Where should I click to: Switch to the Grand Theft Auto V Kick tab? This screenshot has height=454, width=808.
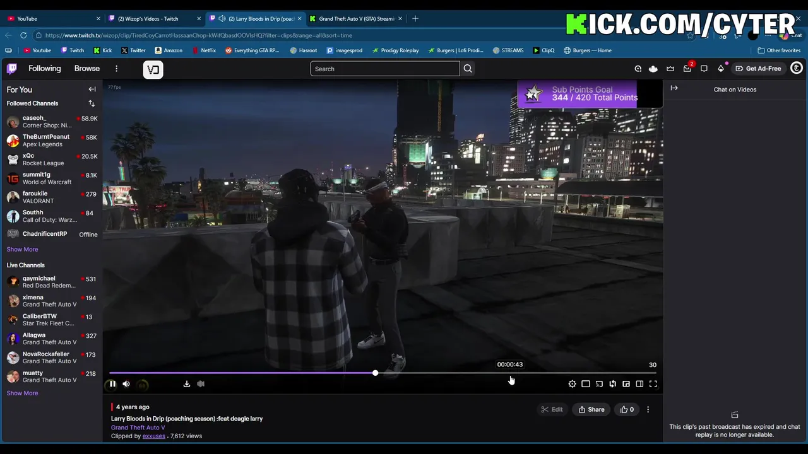click(356, 19)
